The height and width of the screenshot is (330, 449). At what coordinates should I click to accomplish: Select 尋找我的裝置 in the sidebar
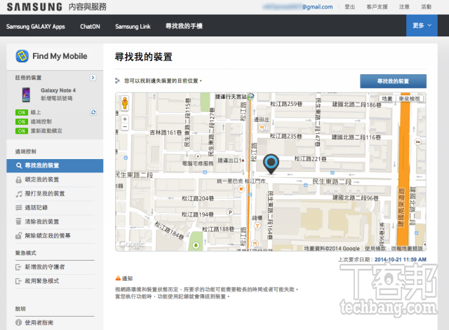point(55,165)
